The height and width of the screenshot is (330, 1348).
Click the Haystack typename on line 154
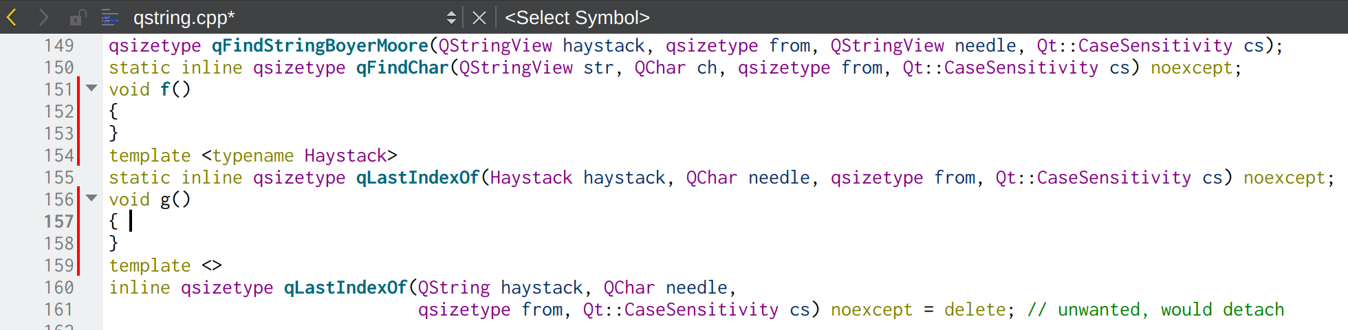[345, 155]
